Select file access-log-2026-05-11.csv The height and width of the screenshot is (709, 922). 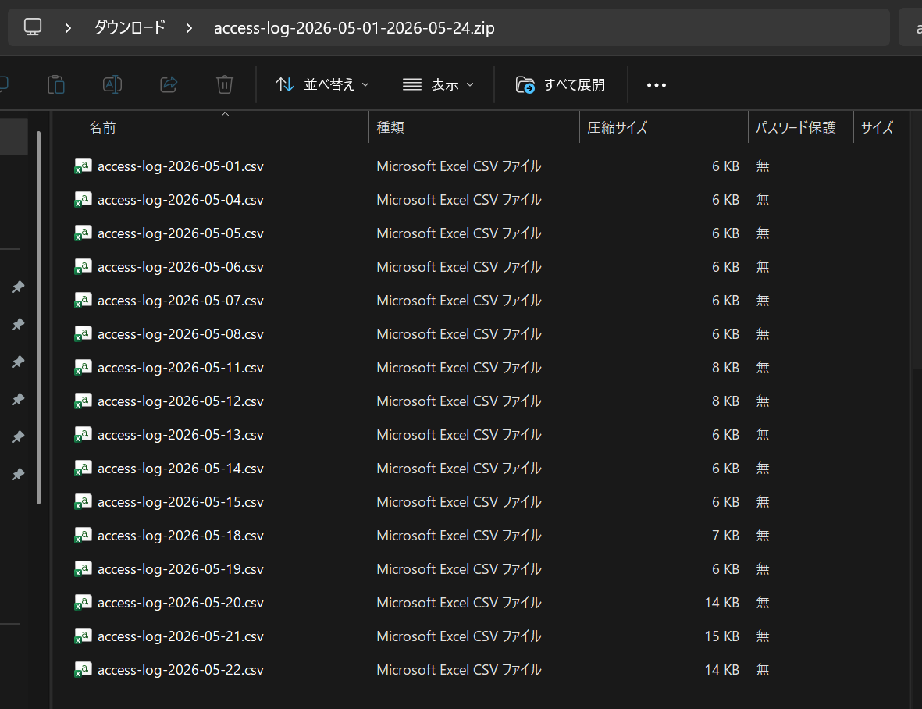pos(180,368)
